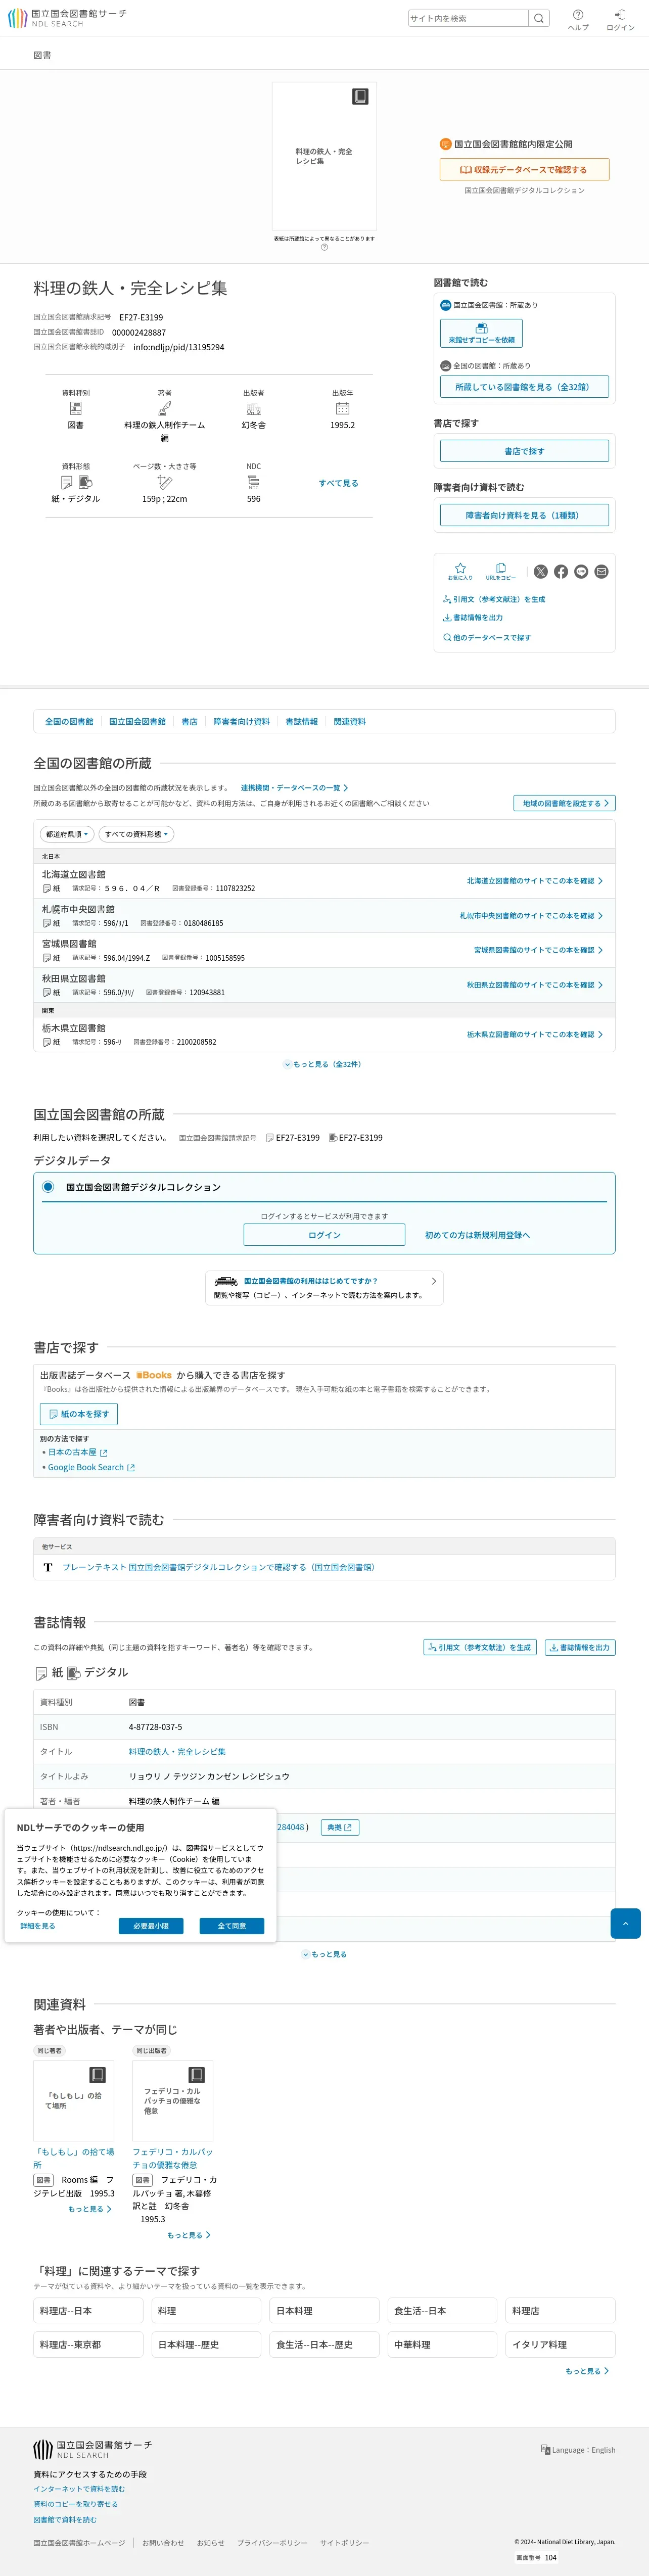
Task: Click the site search input field
Action: pyautogui.click(x=468, y=18)
